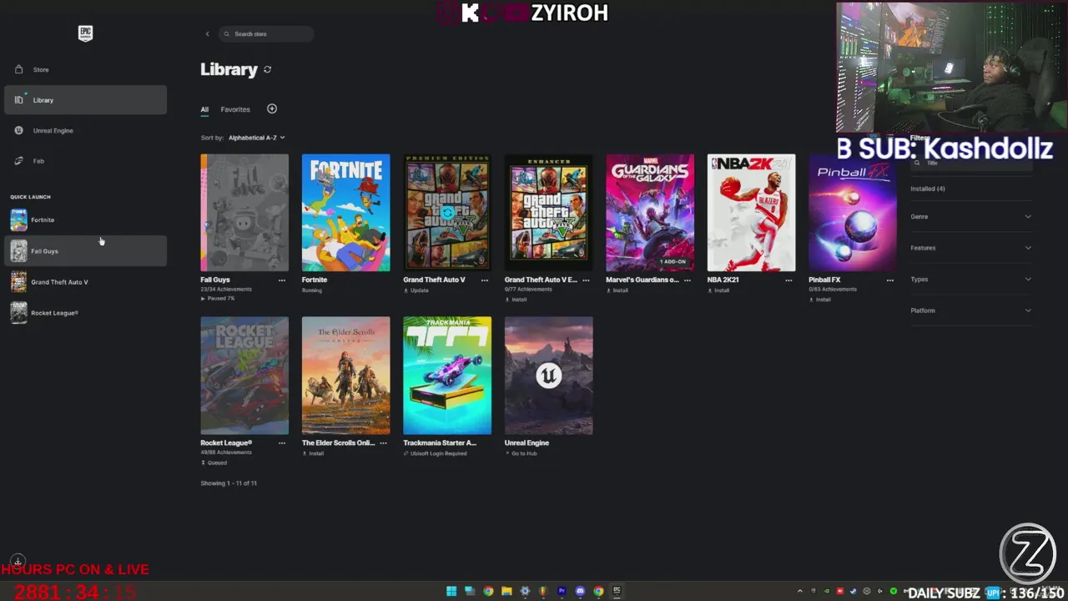Click Install under NBA 2K21
This screenshot has height=601, width=1068.
(x=718, y=290)
